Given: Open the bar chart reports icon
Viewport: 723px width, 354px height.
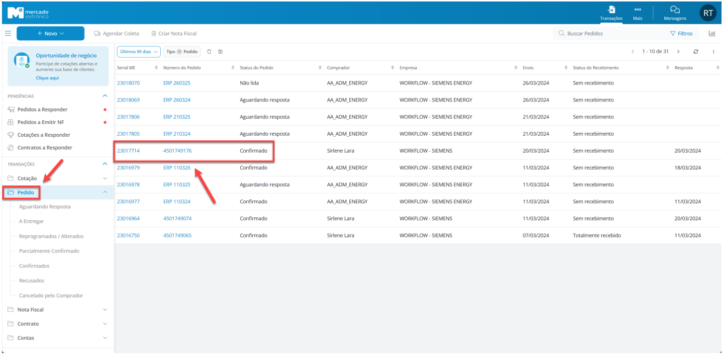Looking at the screenshot, I should coord(712,33).
